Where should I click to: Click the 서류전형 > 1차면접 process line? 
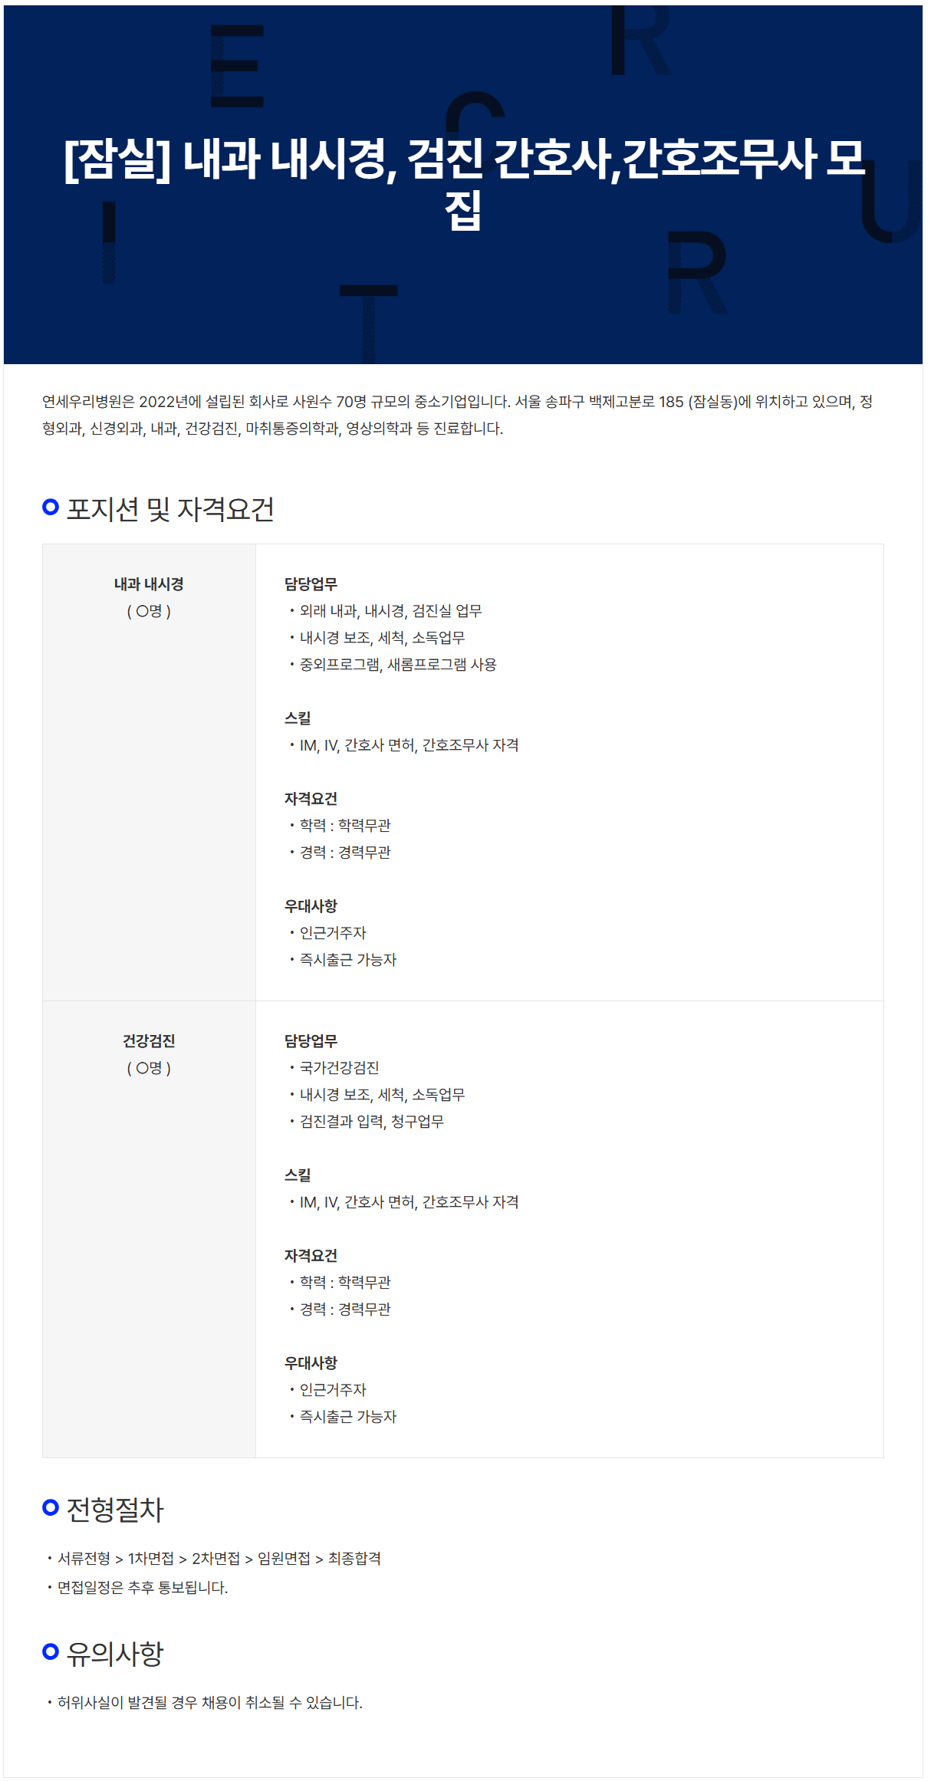click(219, 1559)
